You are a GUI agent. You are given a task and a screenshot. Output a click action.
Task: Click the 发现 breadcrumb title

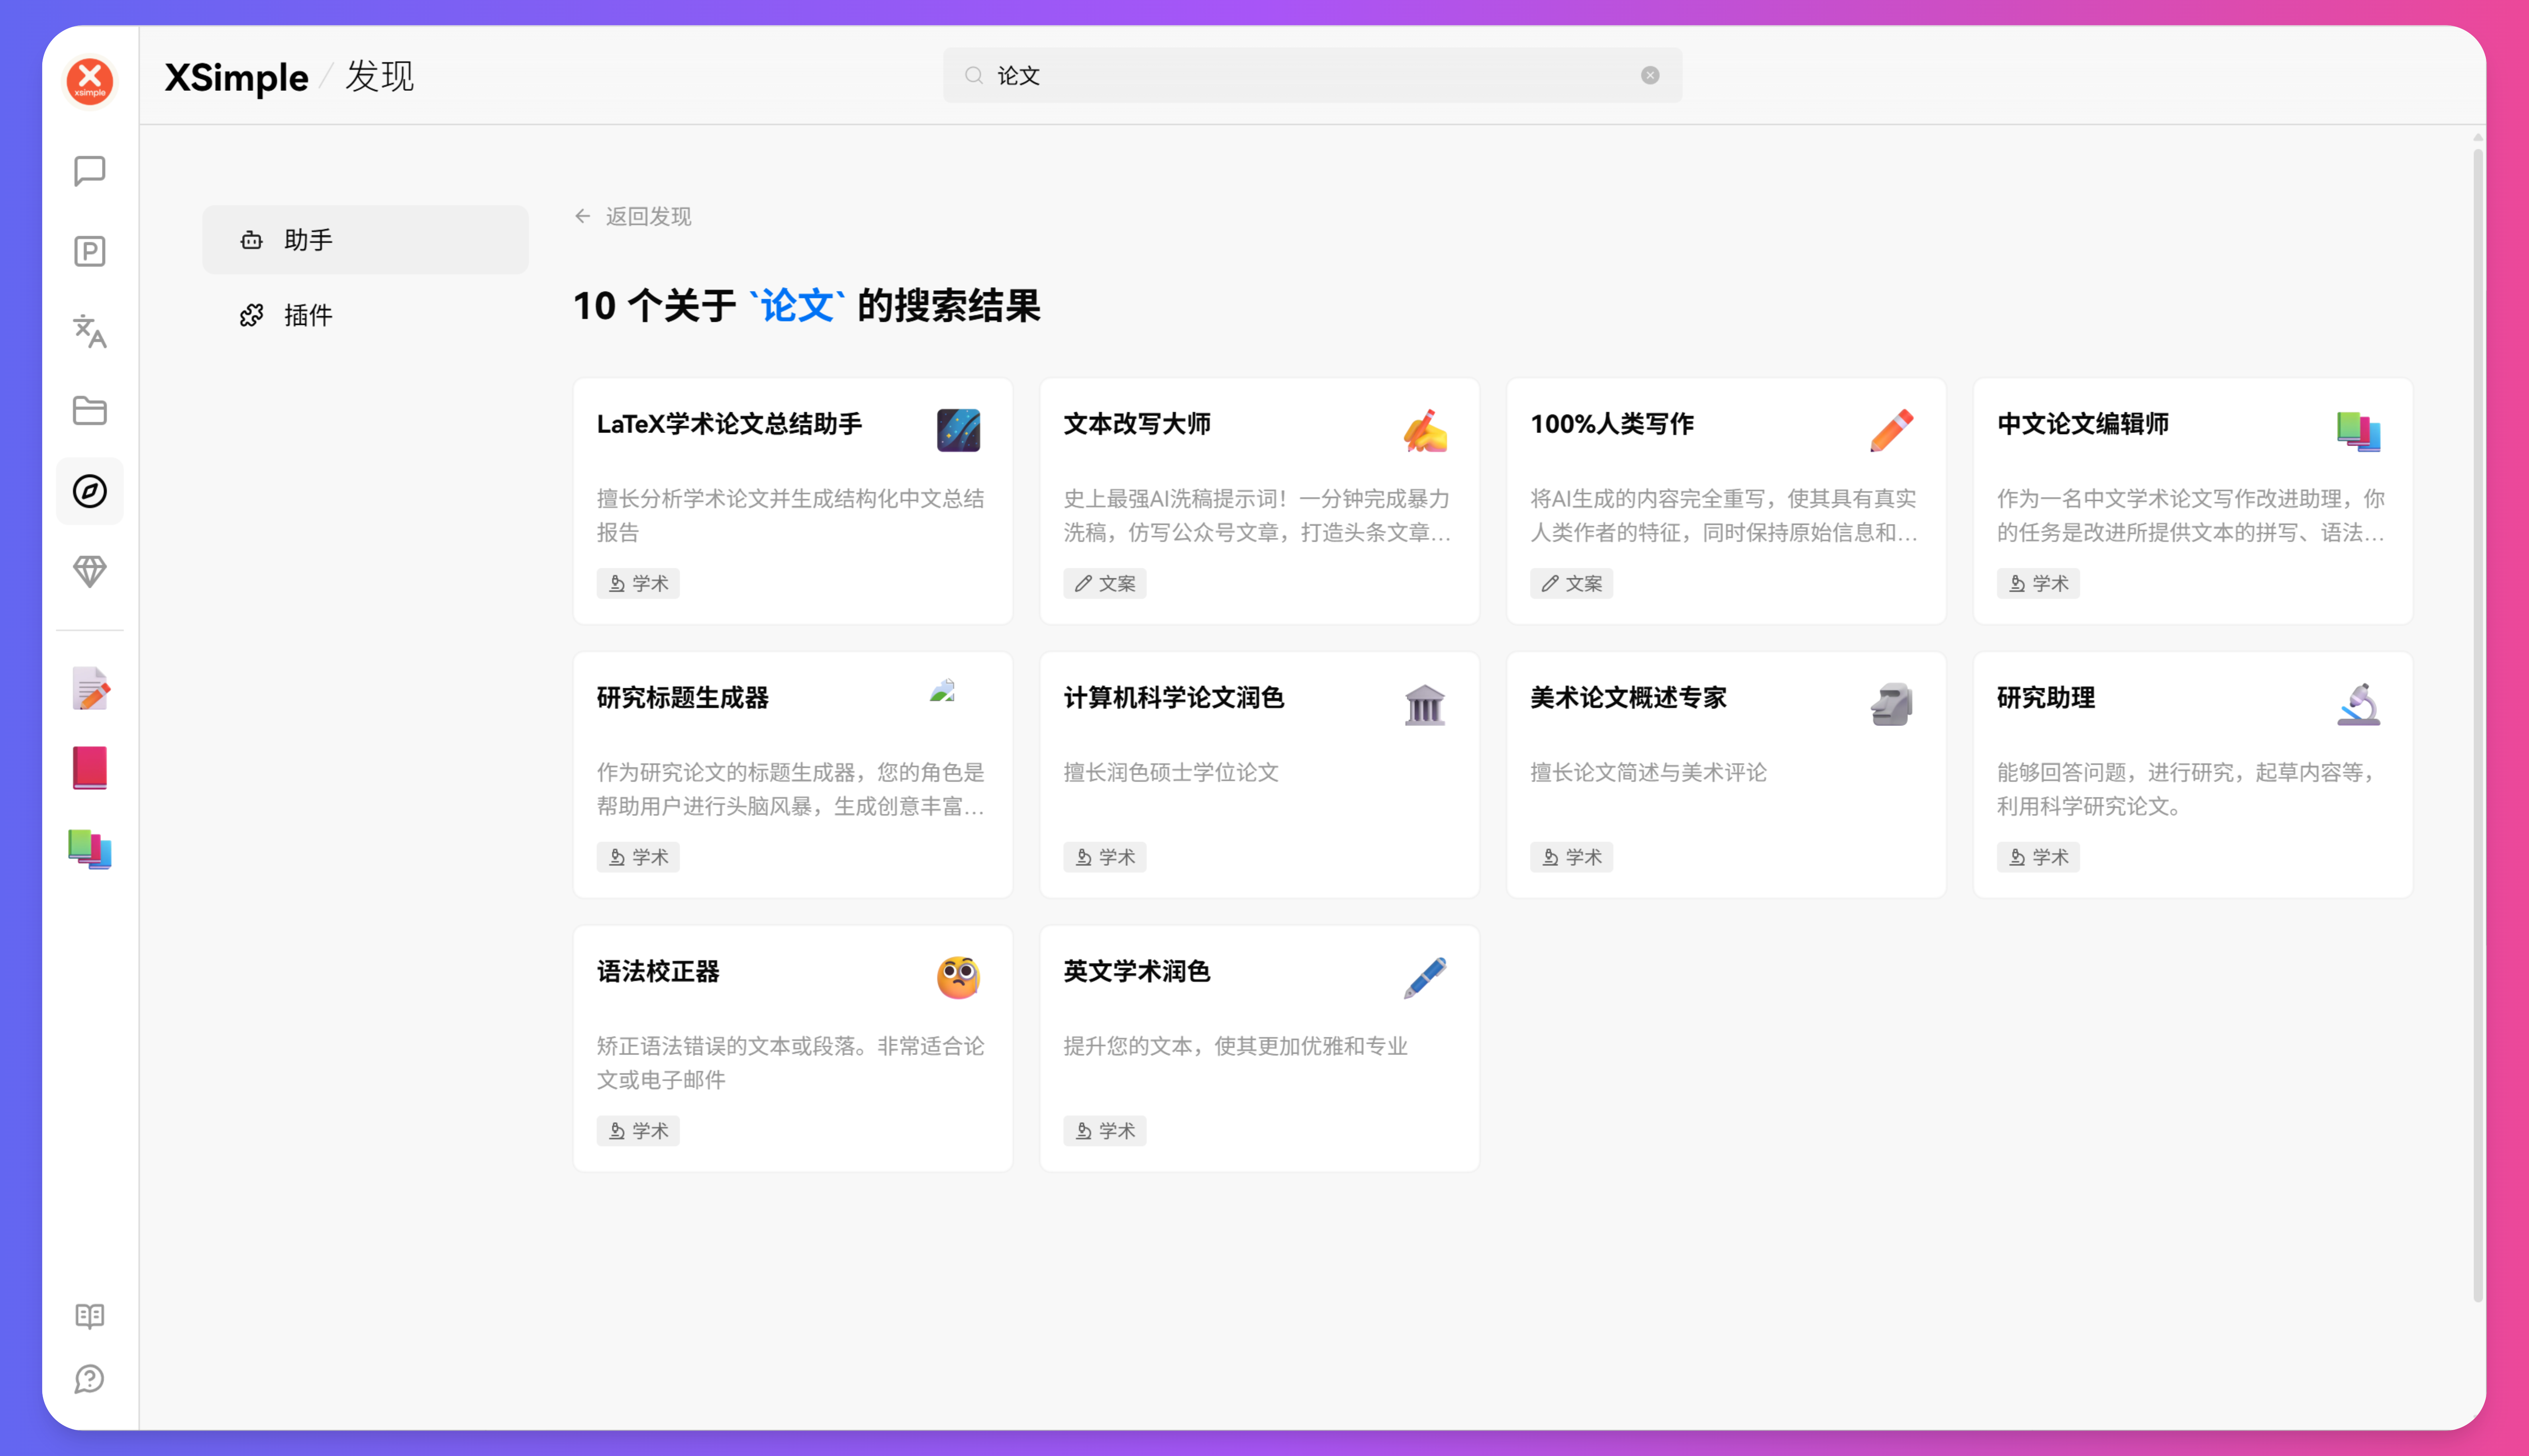tap(379, 77)
